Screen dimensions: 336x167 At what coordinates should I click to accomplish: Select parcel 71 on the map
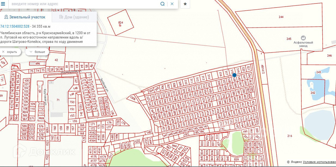(58, 100)
